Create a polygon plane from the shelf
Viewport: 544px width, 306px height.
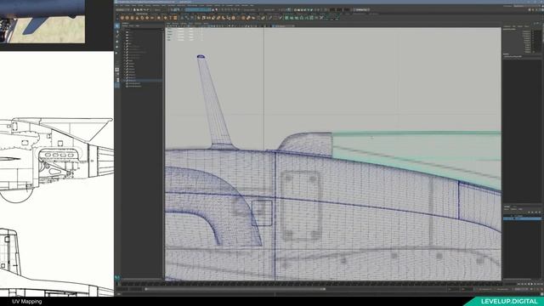tap(147, 18)
